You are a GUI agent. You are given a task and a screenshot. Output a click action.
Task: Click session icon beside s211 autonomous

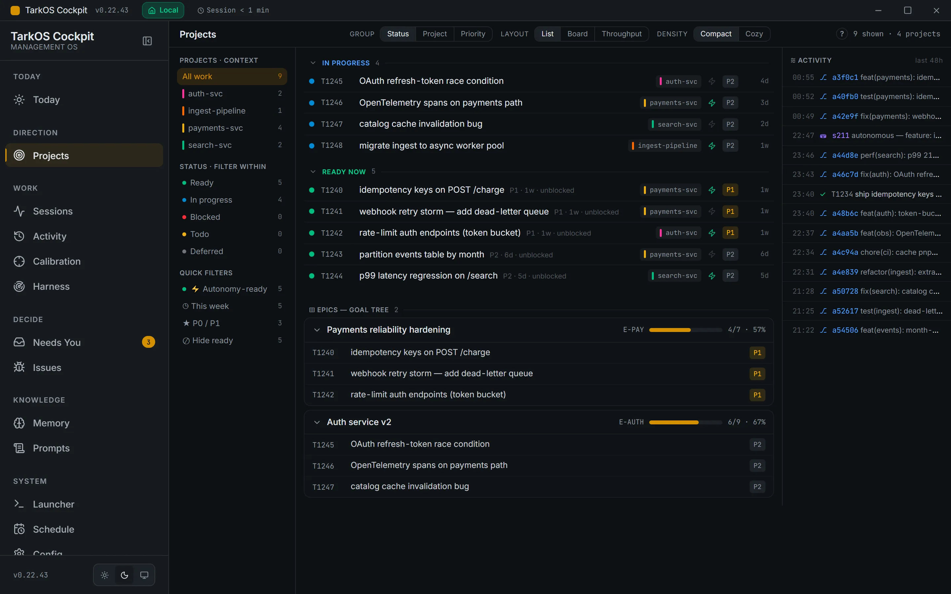coord(823,136)
